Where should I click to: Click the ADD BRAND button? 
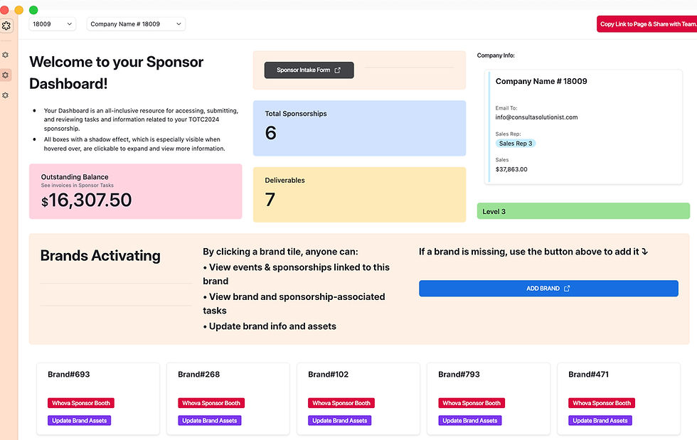coord(548,288)
